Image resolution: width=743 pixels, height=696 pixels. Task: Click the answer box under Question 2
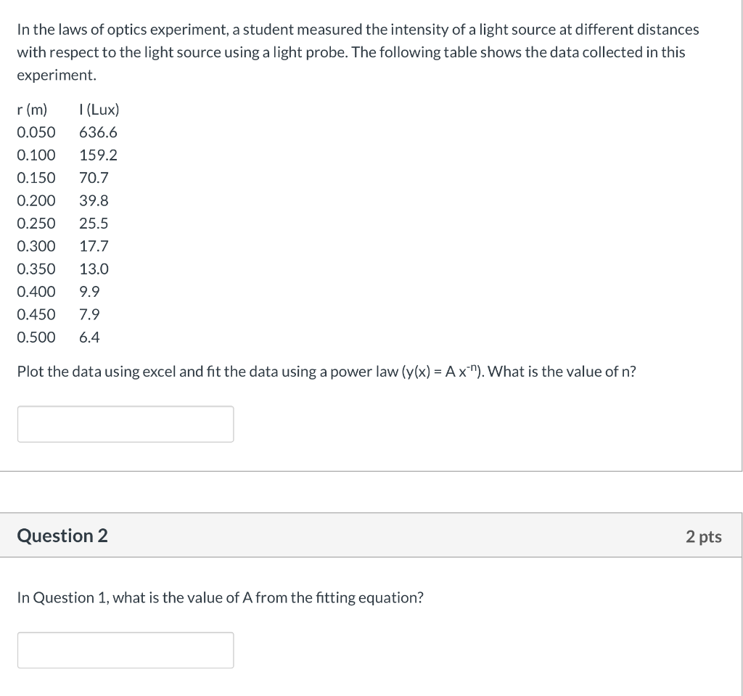[x=125, y=650]
